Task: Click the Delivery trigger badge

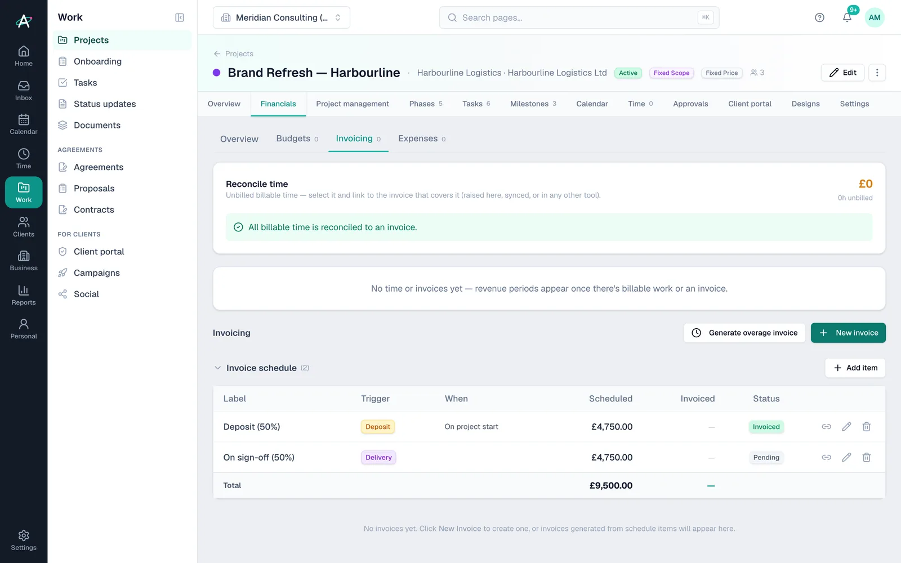Action: coord(378,457)
